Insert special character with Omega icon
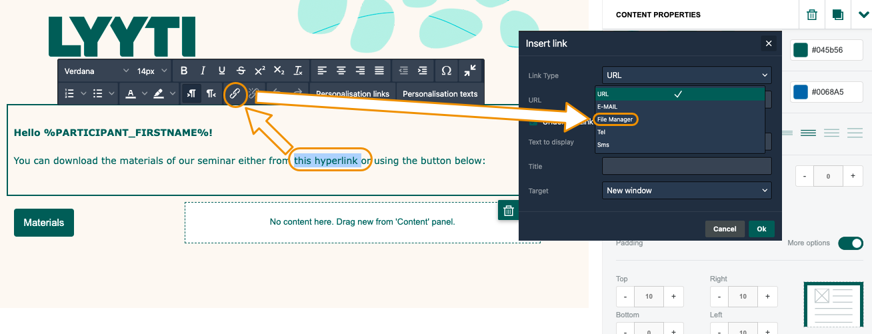872x334 pixels. [x=446, y=71]
